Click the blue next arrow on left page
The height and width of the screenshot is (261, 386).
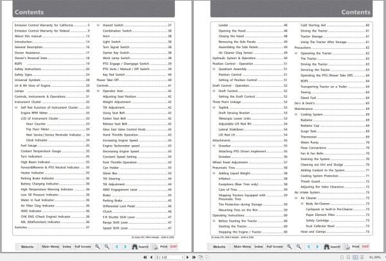click(x=125, y=246)
